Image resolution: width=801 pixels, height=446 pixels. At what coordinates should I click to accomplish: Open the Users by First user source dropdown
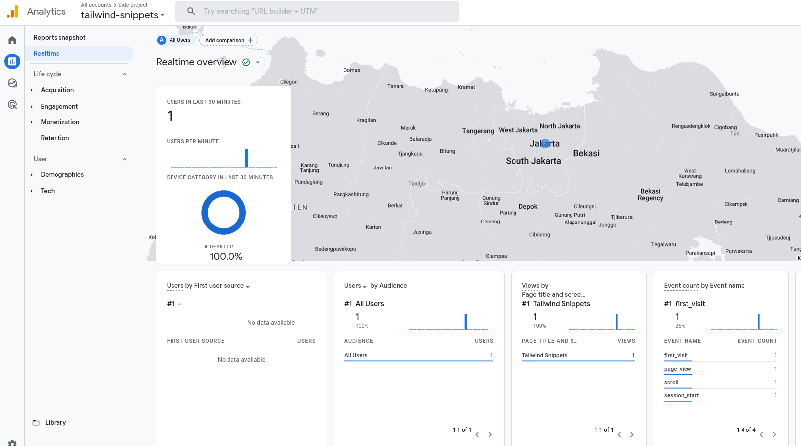click(x=208, y=286)
